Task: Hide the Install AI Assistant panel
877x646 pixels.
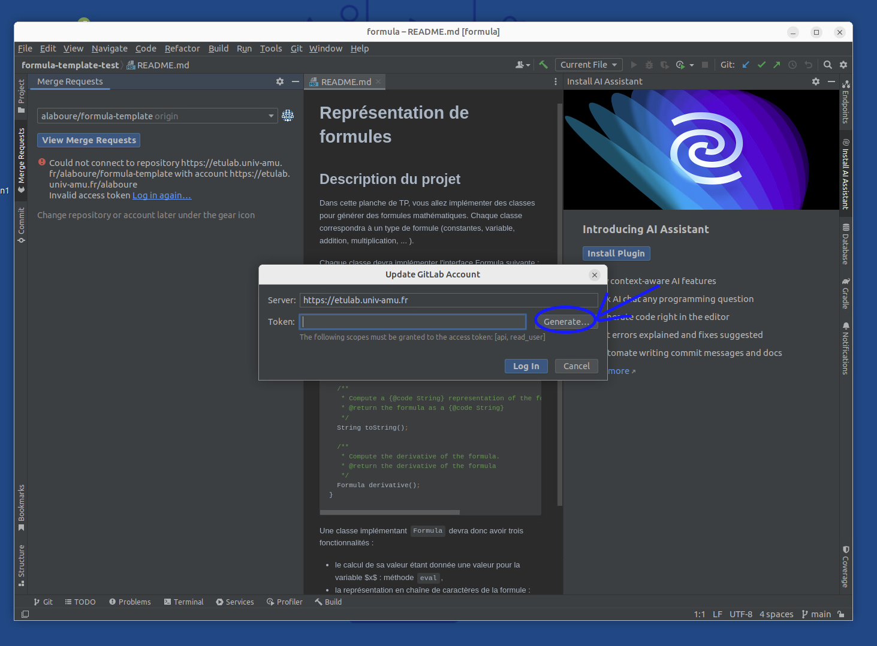Action: 831,81
